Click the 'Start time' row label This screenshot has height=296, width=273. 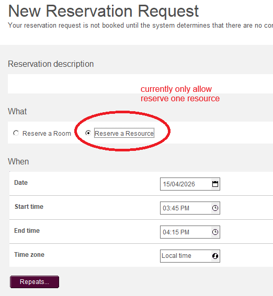point(29,207)
